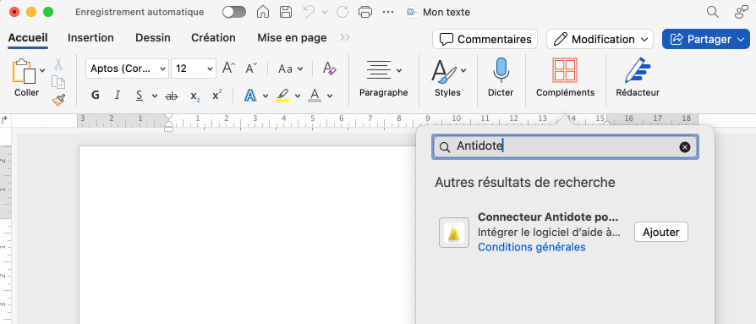Open the Conditions générales link

(531, 247)
